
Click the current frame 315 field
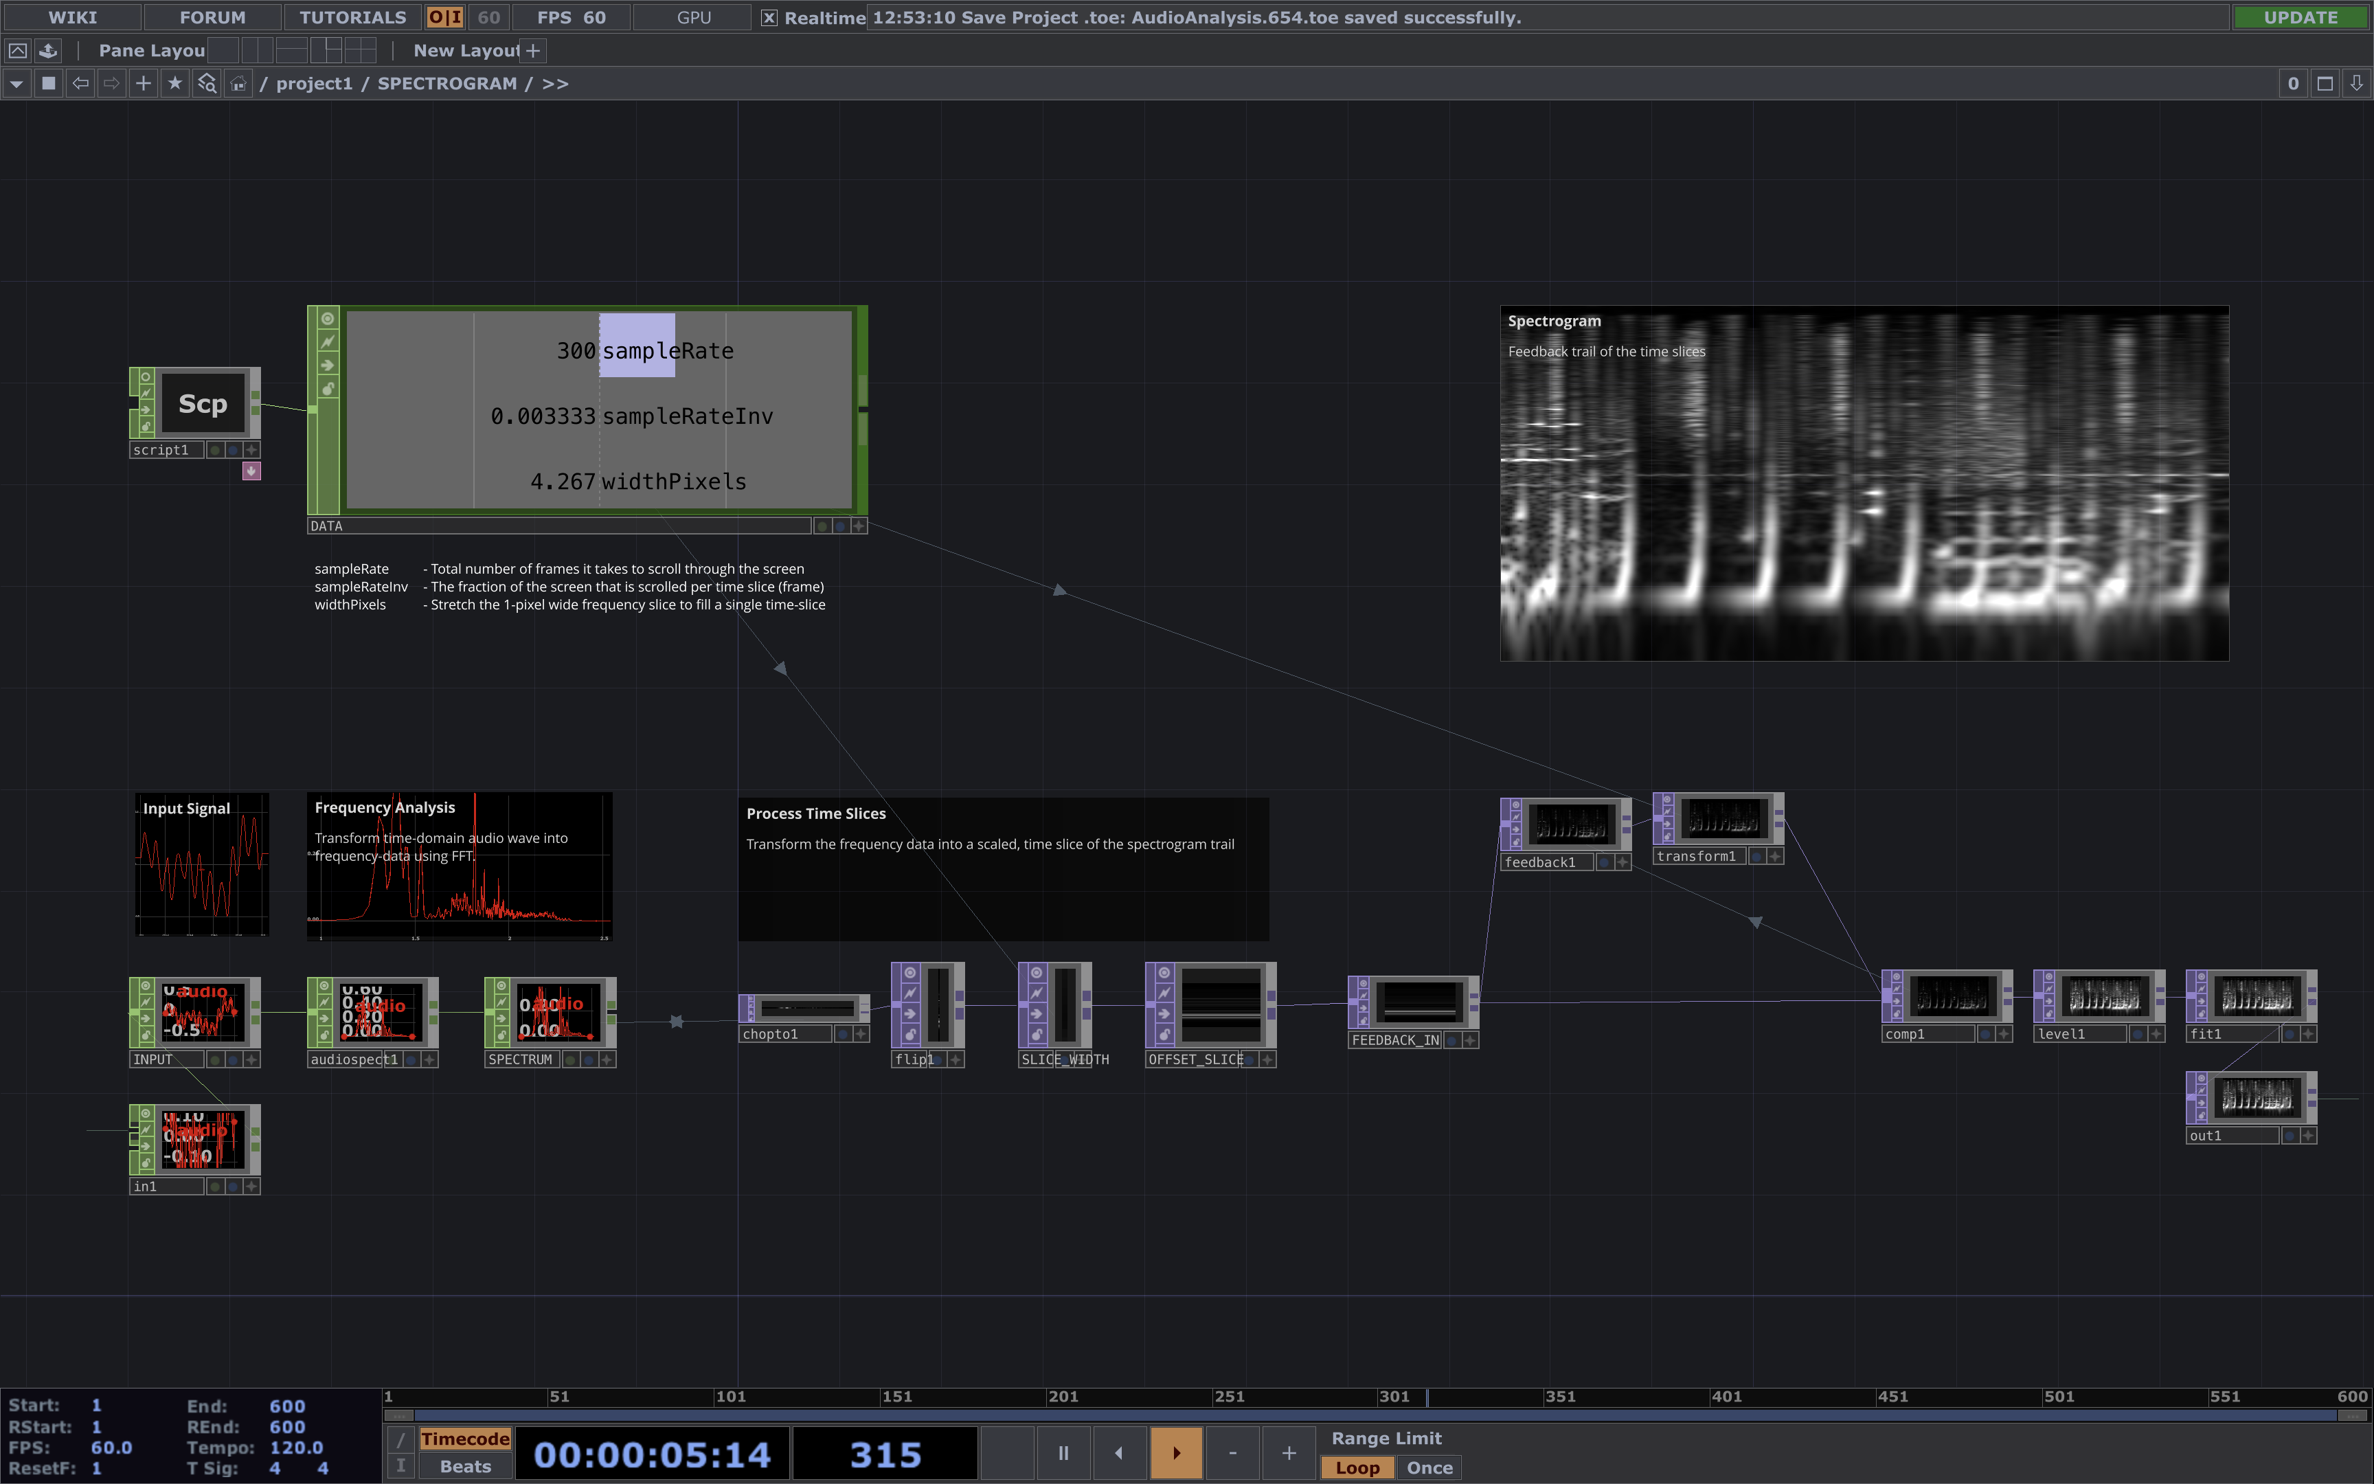coord(885,1454)
